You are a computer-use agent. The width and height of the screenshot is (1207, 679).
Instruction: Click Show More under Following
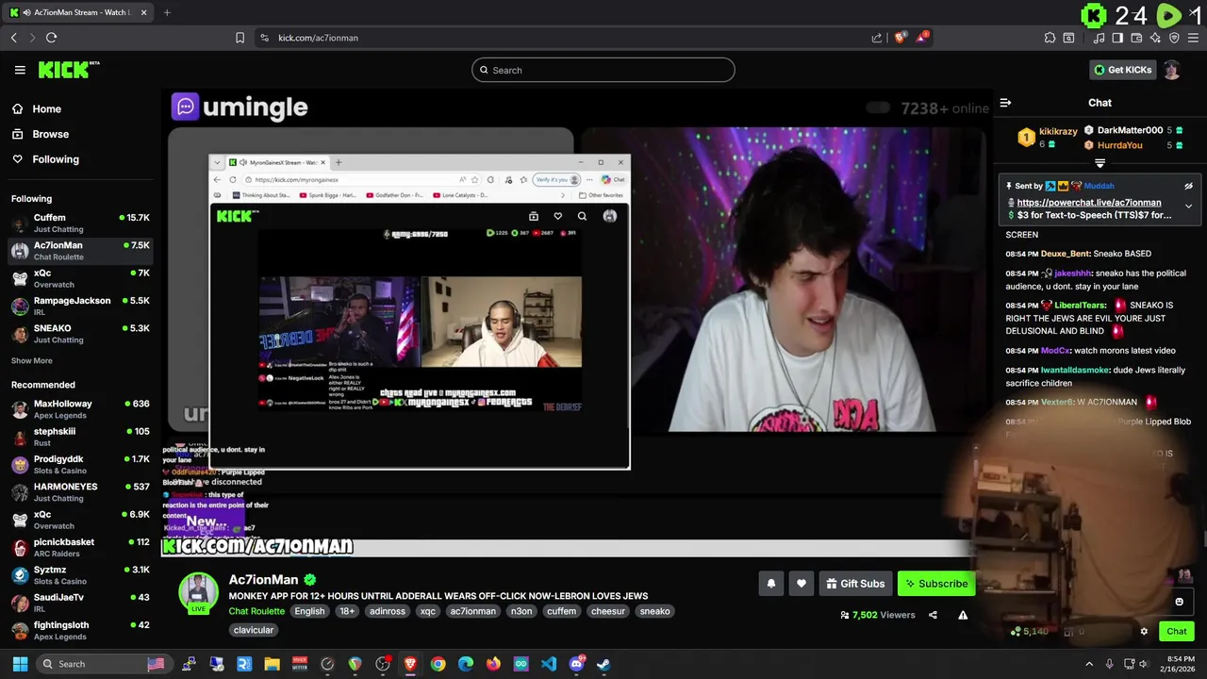click(32, 360)
